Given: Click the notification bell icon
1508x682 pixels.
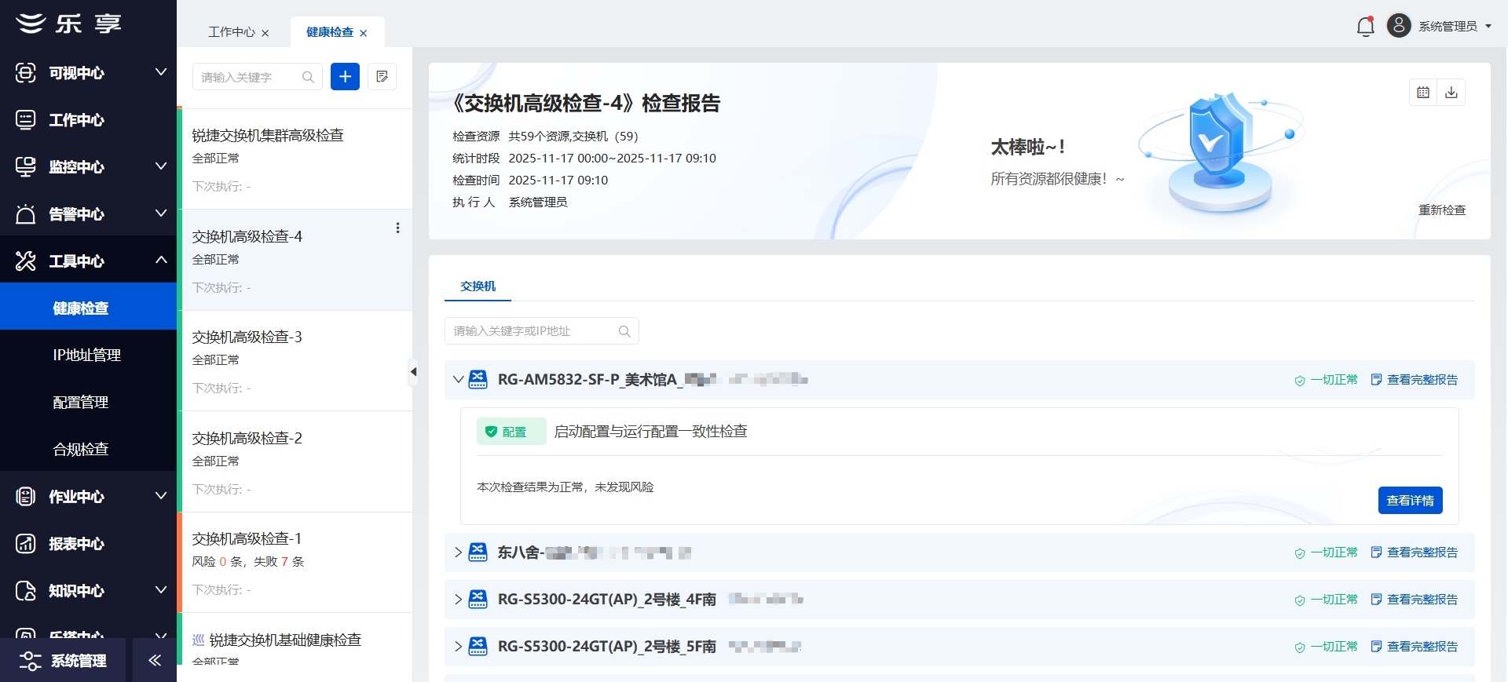Looking at the screenshot, I should (x=1365, y=27).
